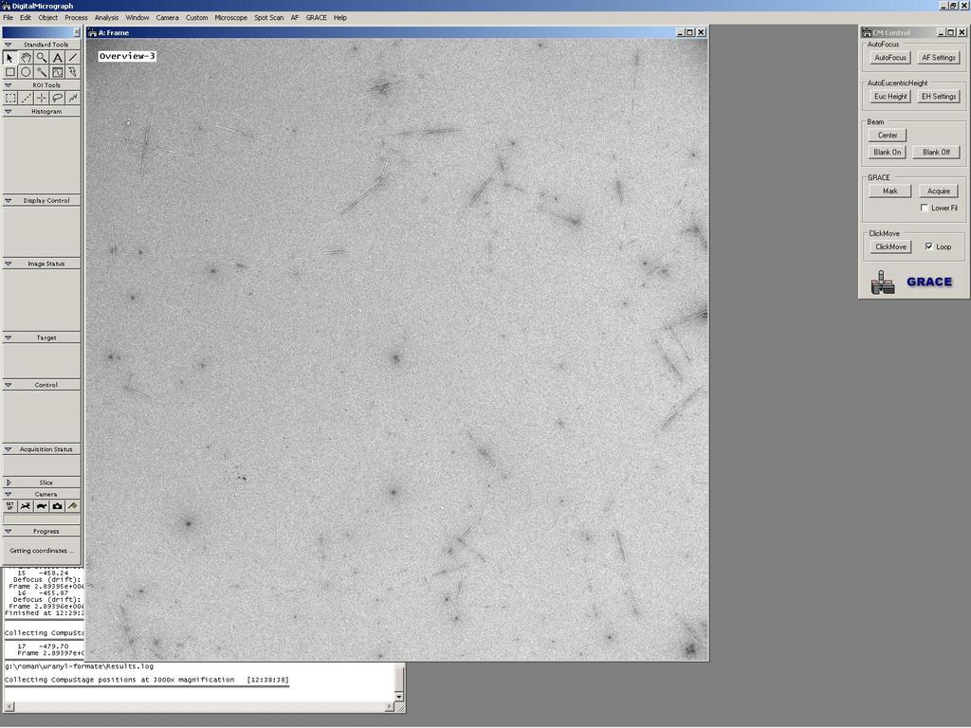Open the File menu

point(8,18)
